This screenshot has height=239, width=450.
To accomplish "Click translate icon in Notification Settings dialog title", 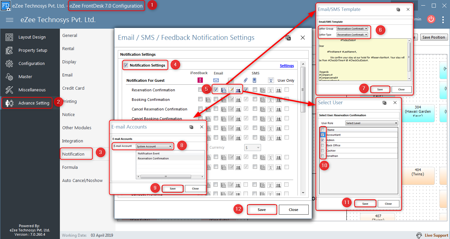I will (x=288, y=38).
